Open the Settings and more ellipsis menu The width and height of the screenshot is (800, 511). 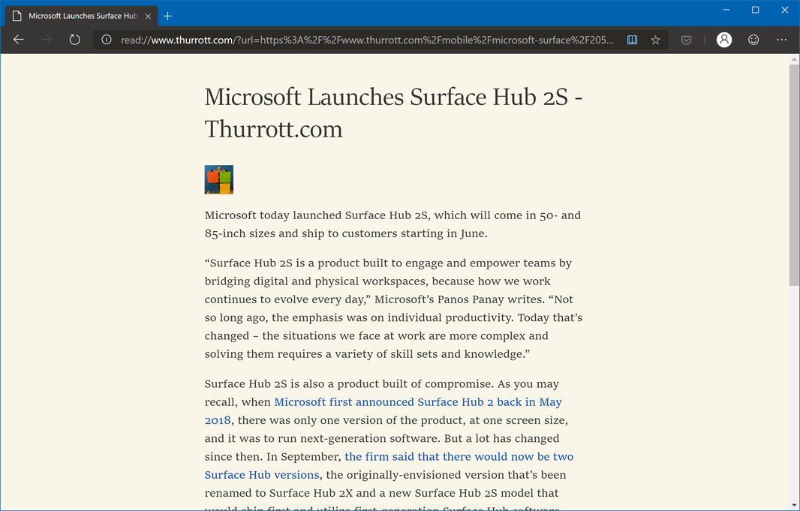pyautogui.click(x=781, y=40)
